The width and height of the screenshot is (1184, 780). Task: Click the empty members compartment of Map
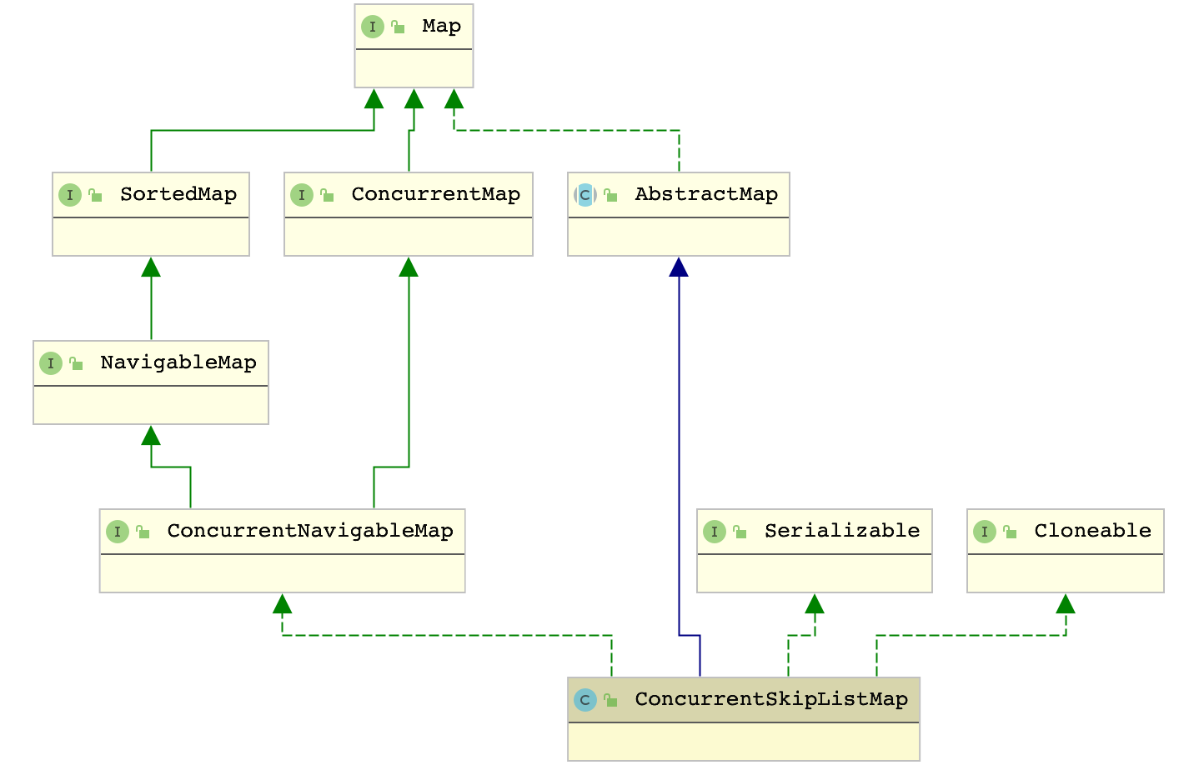tap(414, 68)
